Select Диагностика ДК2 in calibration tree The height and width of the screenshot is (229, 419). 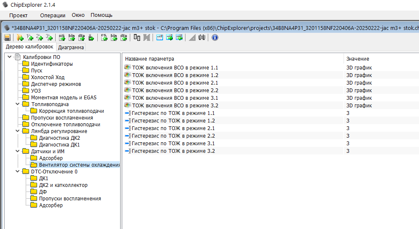(59, 138)
